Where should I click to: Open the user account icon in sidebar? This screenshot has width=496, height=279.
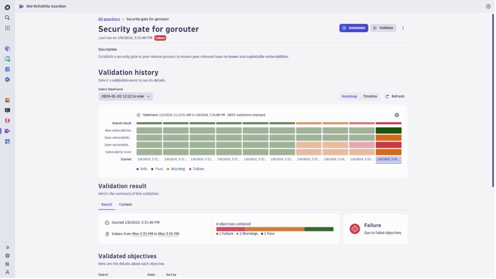tap(7, 272)
